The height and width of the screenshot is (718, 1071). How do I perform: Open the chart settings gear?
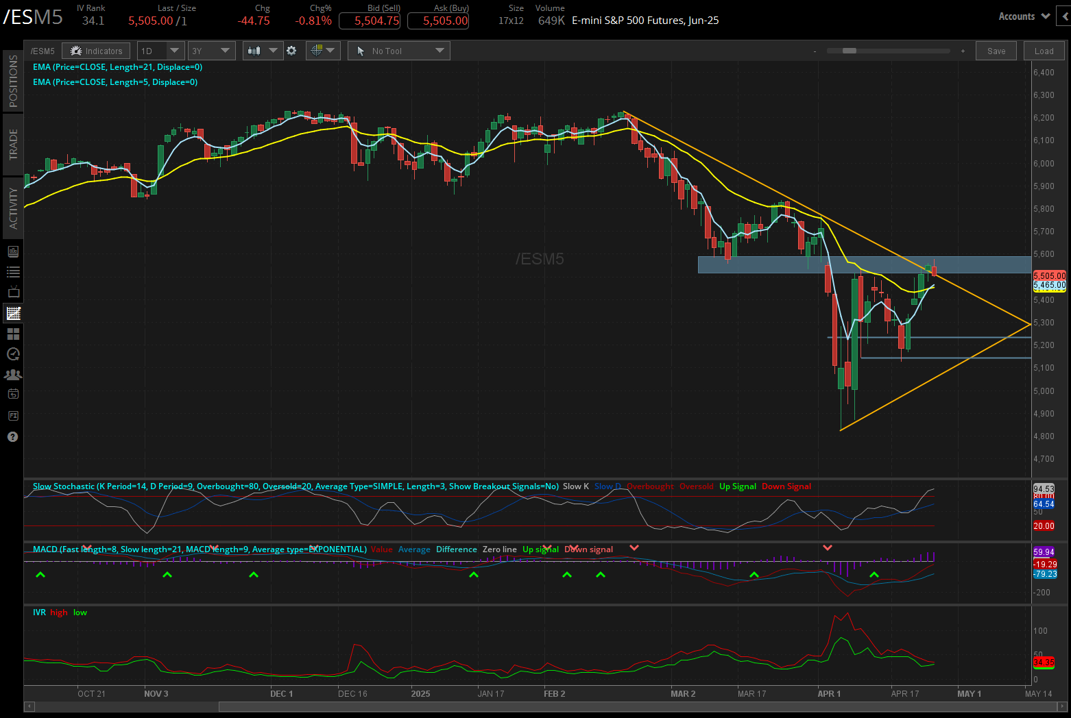coord(292,50)
